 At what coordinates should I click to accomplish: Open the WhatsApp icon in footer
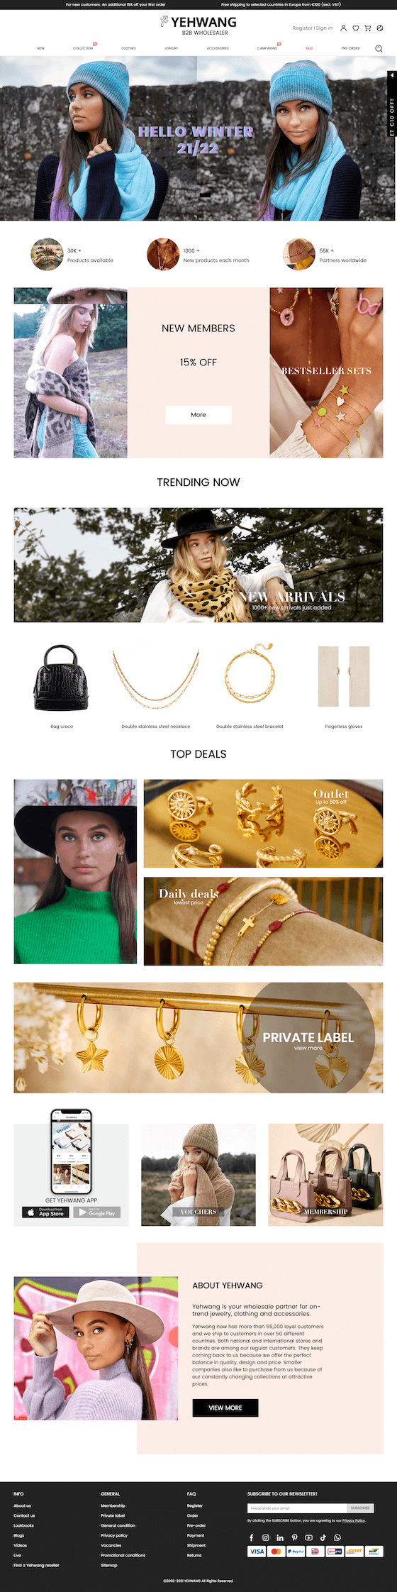pos(337,1537)
